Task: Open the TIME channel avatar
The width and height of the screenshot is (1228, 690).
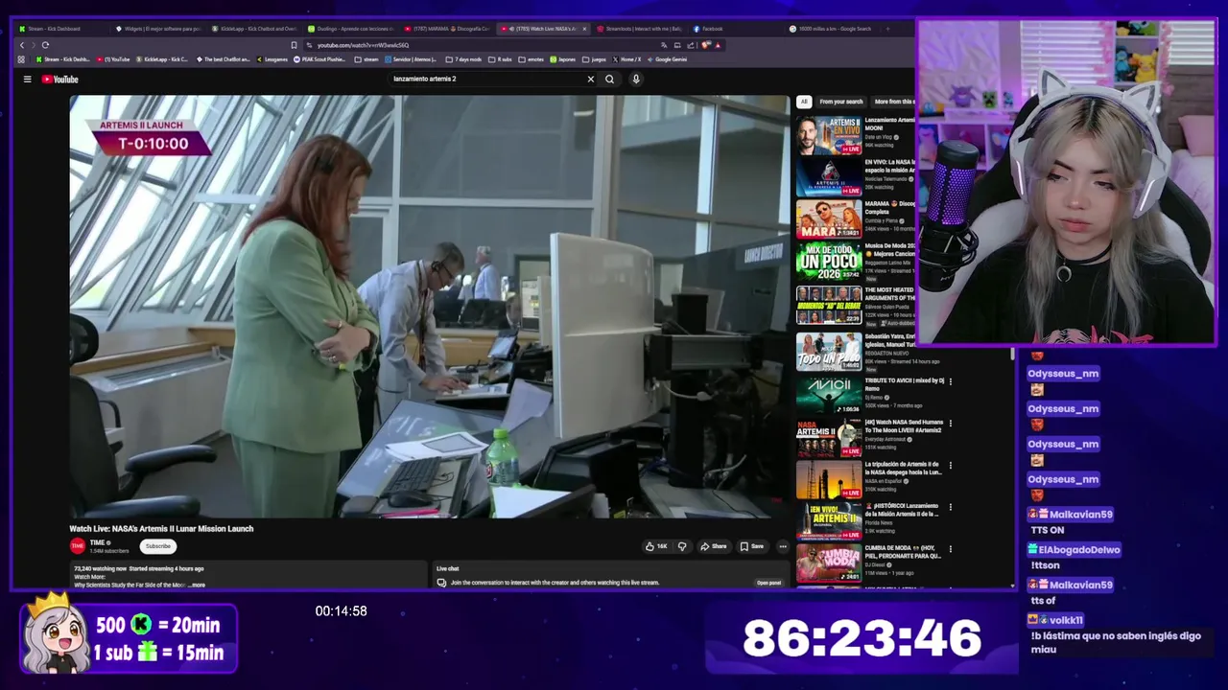Action: pyautogui.click(x=78, y=546)
